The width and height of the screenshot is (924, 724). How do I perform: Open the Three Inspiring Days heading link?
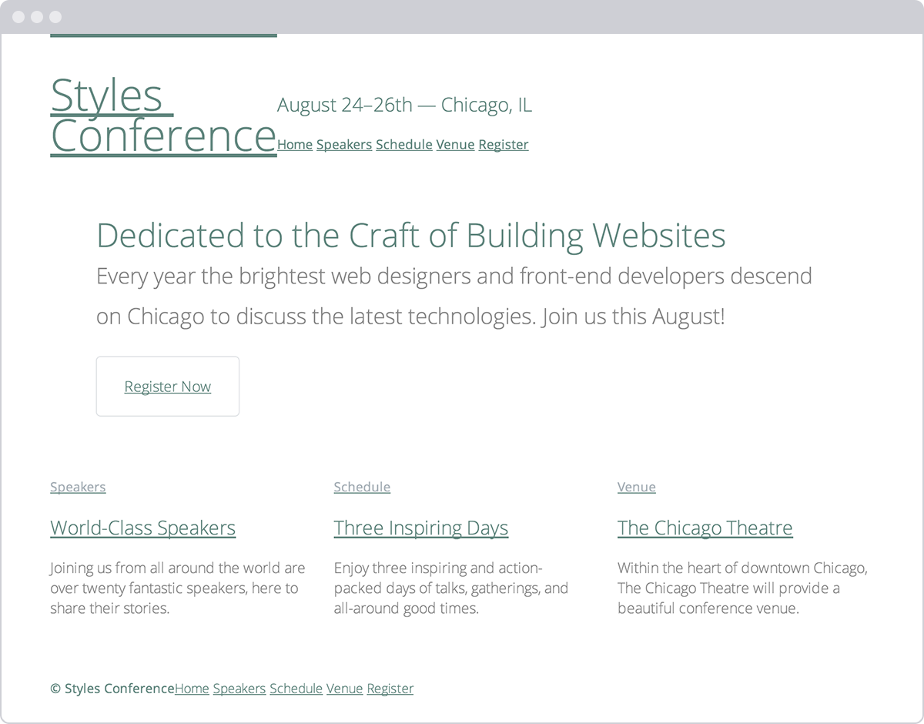coord(421,528)
